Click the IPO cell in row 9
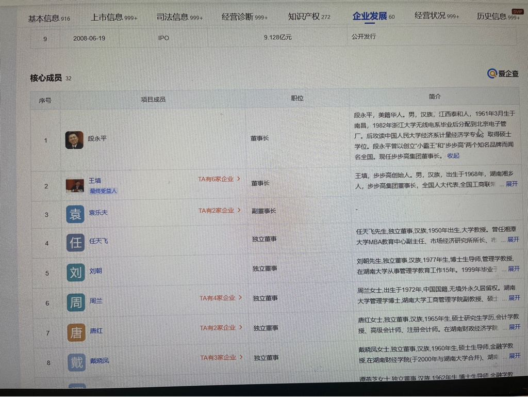 point(163,38)
